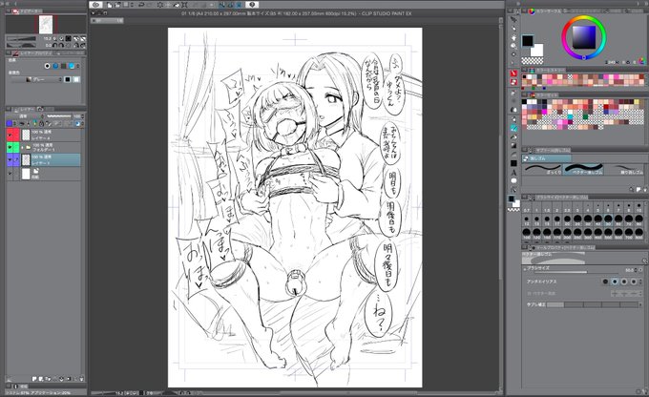
Task: Click the black foreground main color swatch
Action: pyautogui.click(x=527, y=41)
